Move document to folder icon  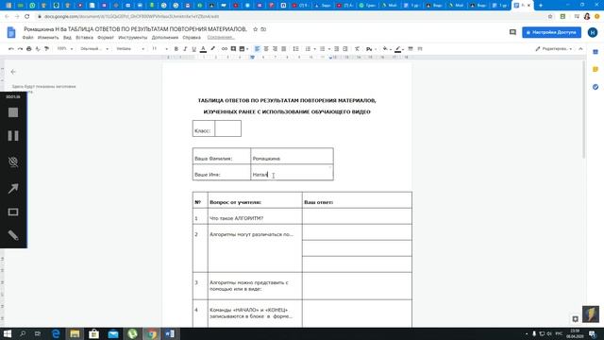click(263, 29)
